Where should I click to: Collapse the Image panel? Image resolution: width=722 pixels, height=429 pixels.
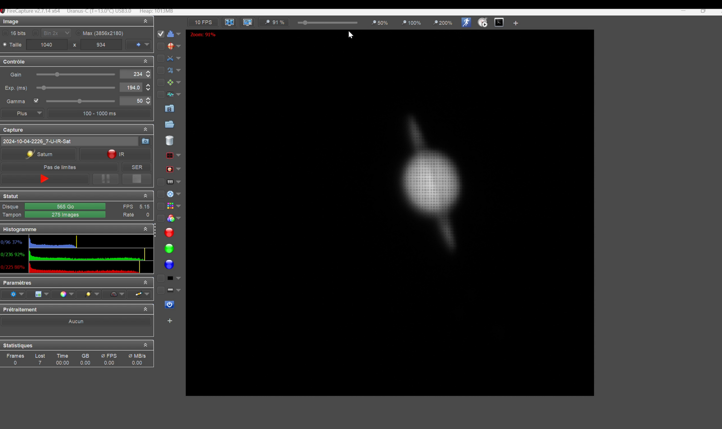[x=145, y=21]
